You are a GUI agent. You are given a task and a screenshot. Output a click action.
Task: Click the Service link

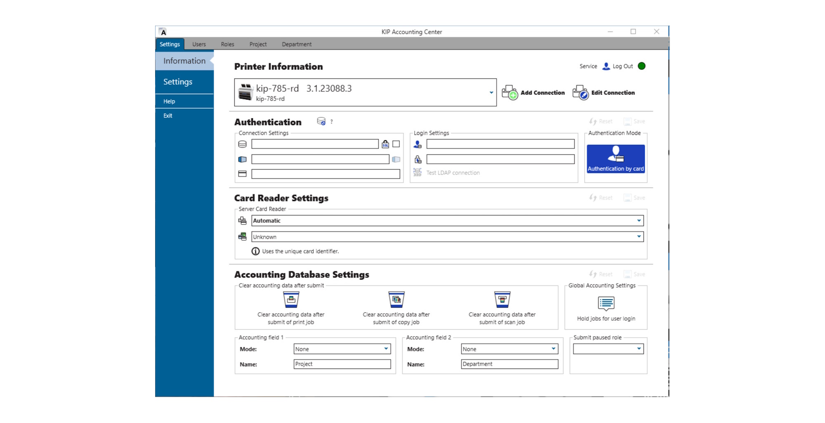point(588,66)
